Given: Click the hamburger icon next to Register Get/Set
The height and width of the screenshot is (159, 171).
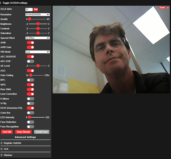Looking at the screenshot, I should pyautogui.click(x=2, y=143).
